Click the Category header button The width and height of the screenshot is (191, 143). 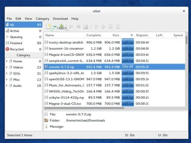[x=24, y=55]
